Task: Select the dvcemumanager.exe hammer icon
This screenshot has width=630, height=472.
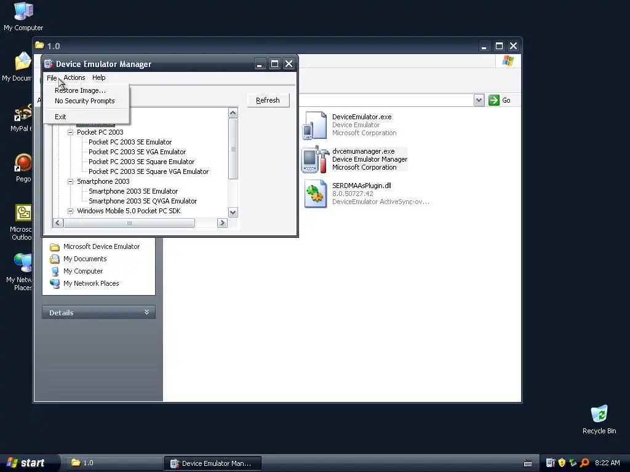Action: [316, 159]
